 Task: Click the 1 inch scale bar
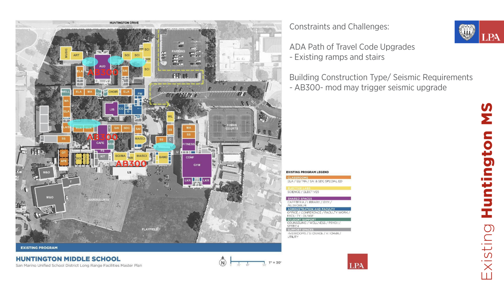click(248, 262)
